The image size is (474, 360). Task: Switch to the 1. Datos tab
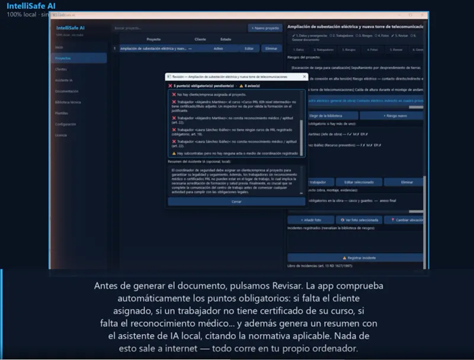[x=299, y=50]
